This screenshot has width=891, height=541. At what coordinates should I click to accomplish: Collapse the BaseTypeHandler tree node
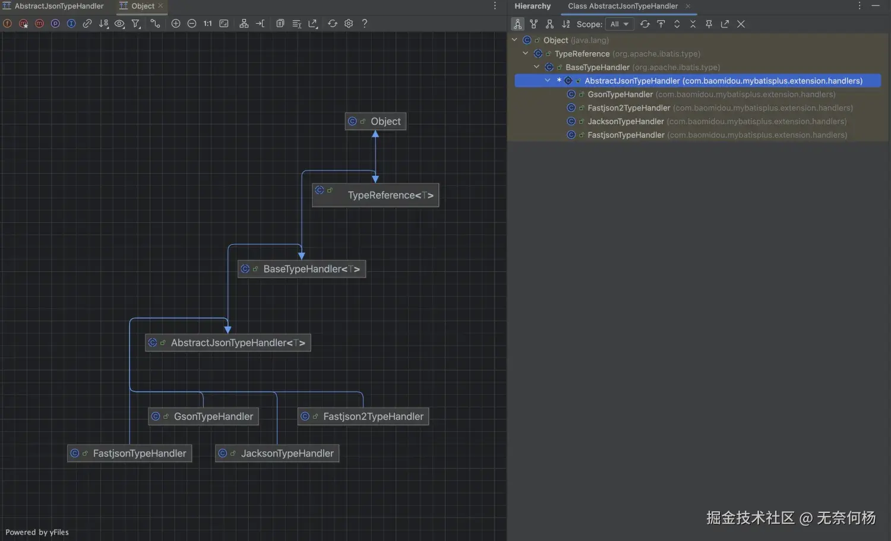click(x=536, y=67)
